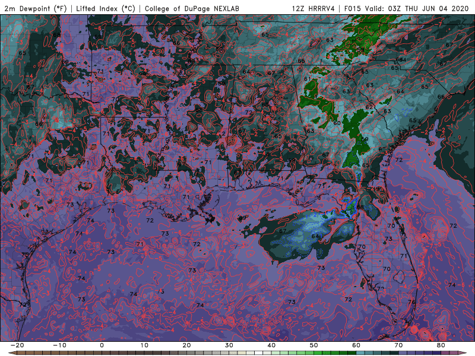475x356 pixels.
Task: Click the '40' color bar label
Action: tap(271, 345)
